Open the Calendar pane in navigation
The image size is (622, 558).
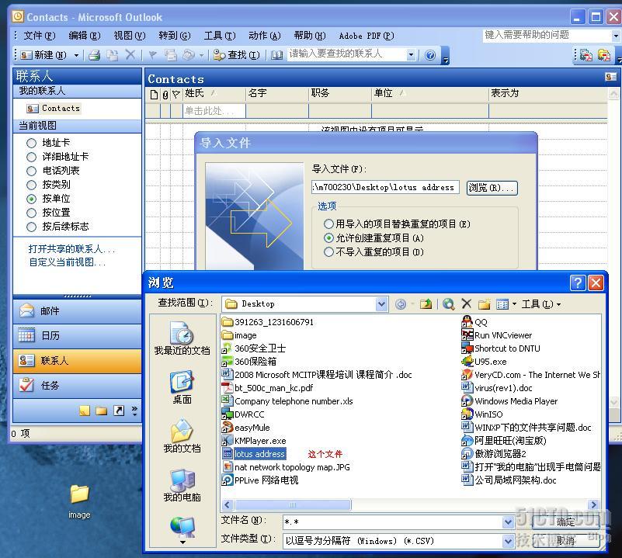(78, 336)
